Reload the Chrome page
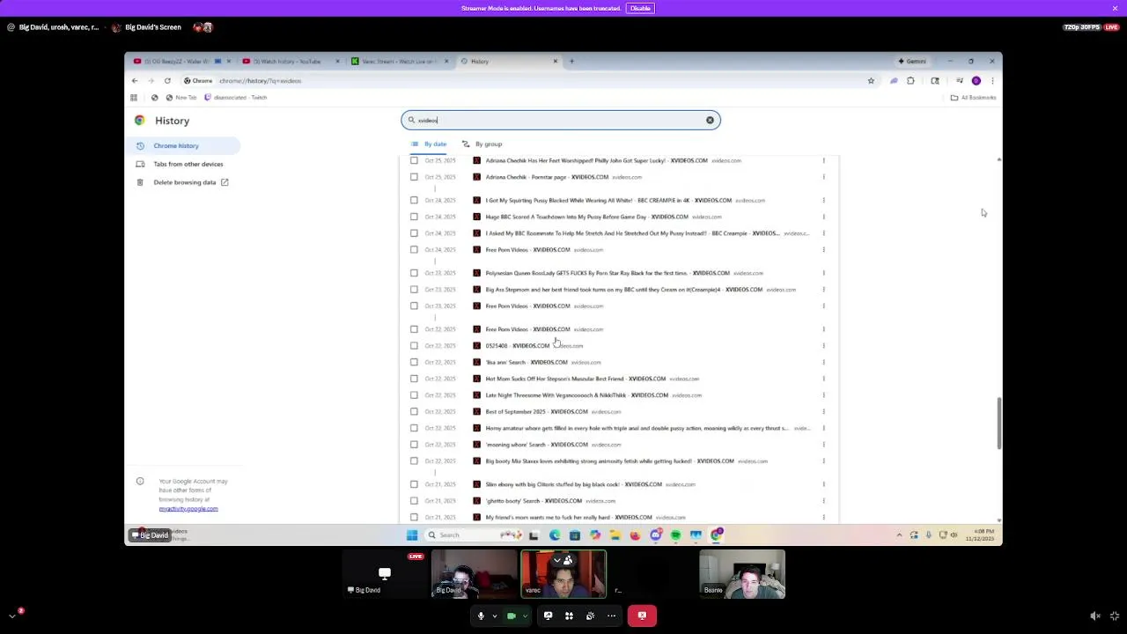This screenshot has width=1127, height=634. [x=167, y=81]
